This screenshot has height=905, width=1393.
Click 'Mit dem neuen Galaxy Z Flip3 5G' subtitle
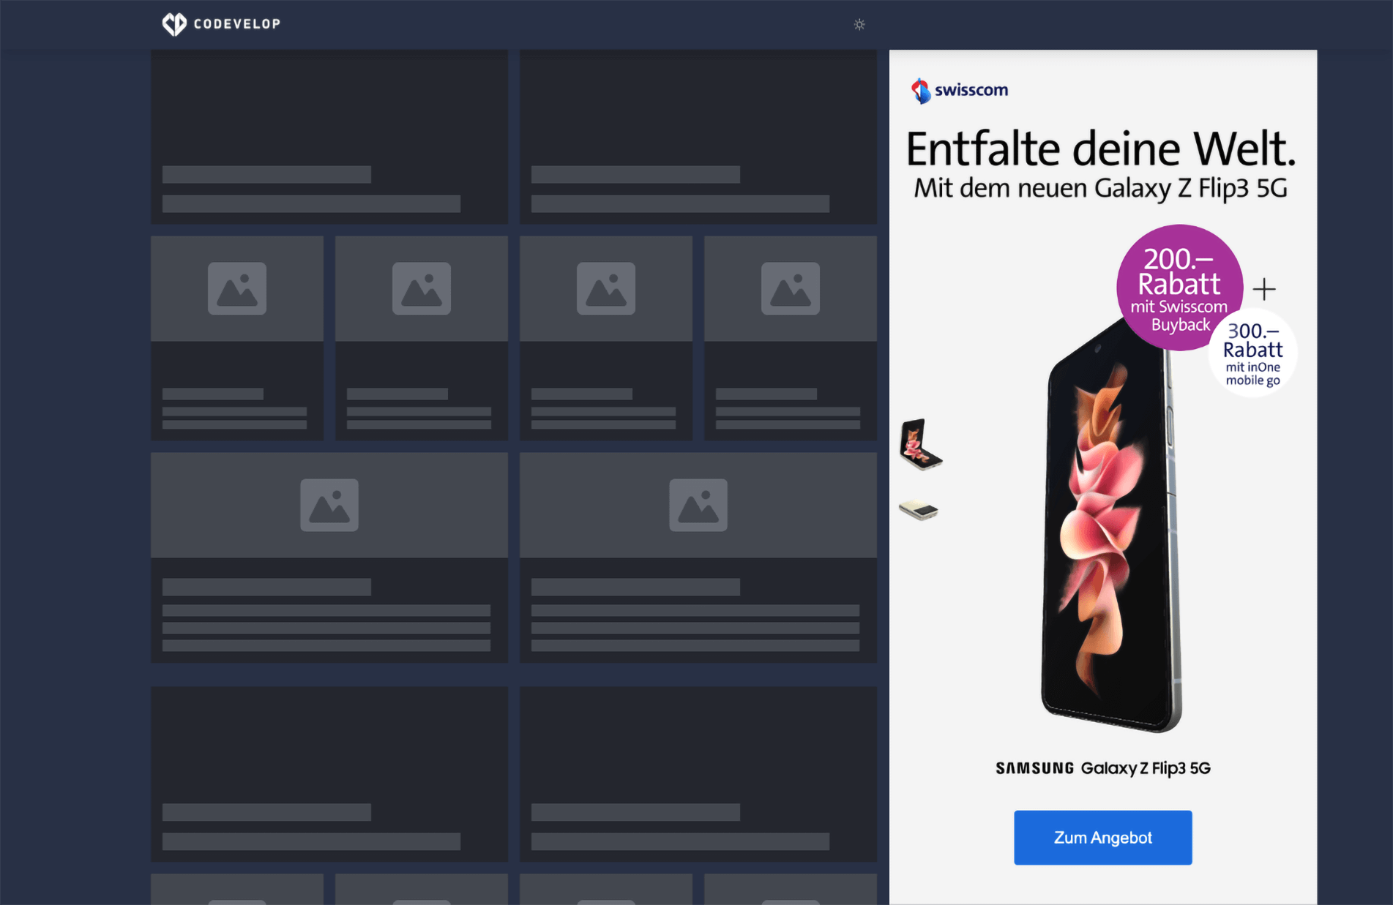point(1100,189)
